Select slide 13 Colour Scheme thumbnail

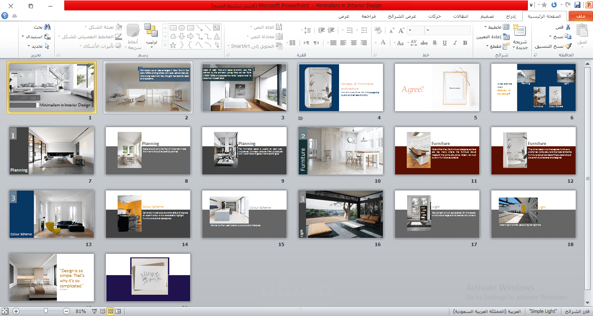pos(52,214)
